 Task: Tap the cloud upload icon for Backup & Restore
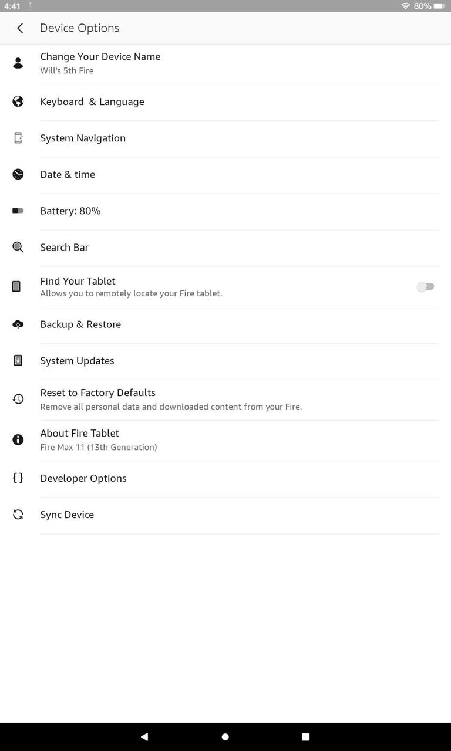[x=18, y=324]
